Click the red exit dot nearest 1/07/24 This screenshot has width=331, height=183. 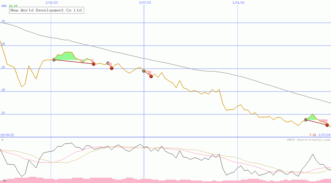click(x=327, y=125)
